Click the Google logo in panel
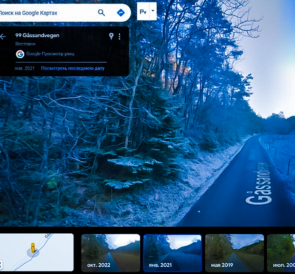This screenshot has height=274, width=295. coord(20,54)
